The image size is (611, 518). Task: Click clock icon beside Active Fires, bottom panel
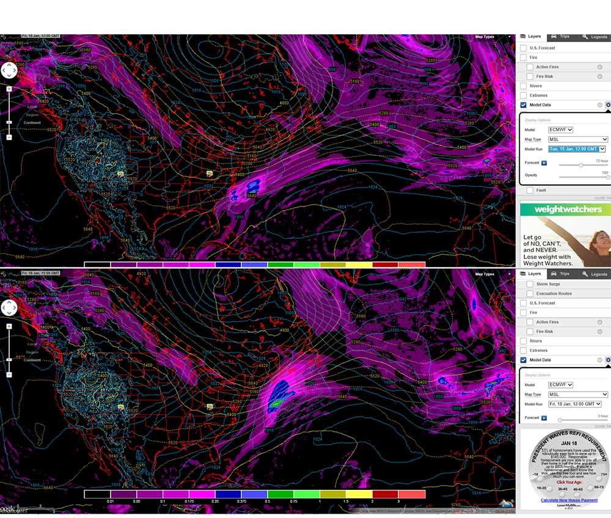[600, 322]
